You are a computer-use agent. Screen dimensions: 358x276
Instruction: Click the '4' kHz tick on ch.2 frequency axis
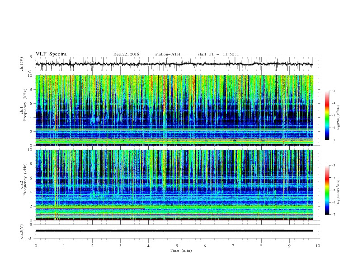[x=32, y=192]
